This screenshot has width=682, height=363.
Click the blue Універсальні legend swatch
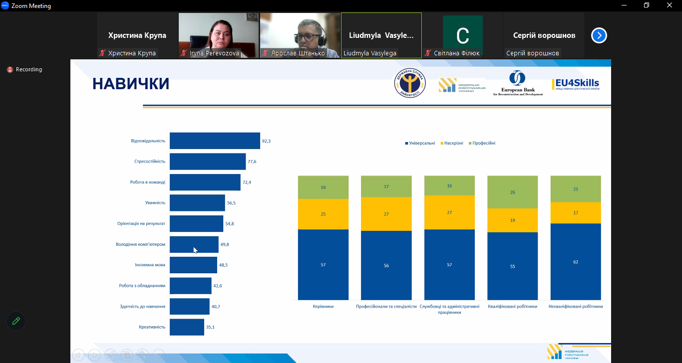click(406, 144)
